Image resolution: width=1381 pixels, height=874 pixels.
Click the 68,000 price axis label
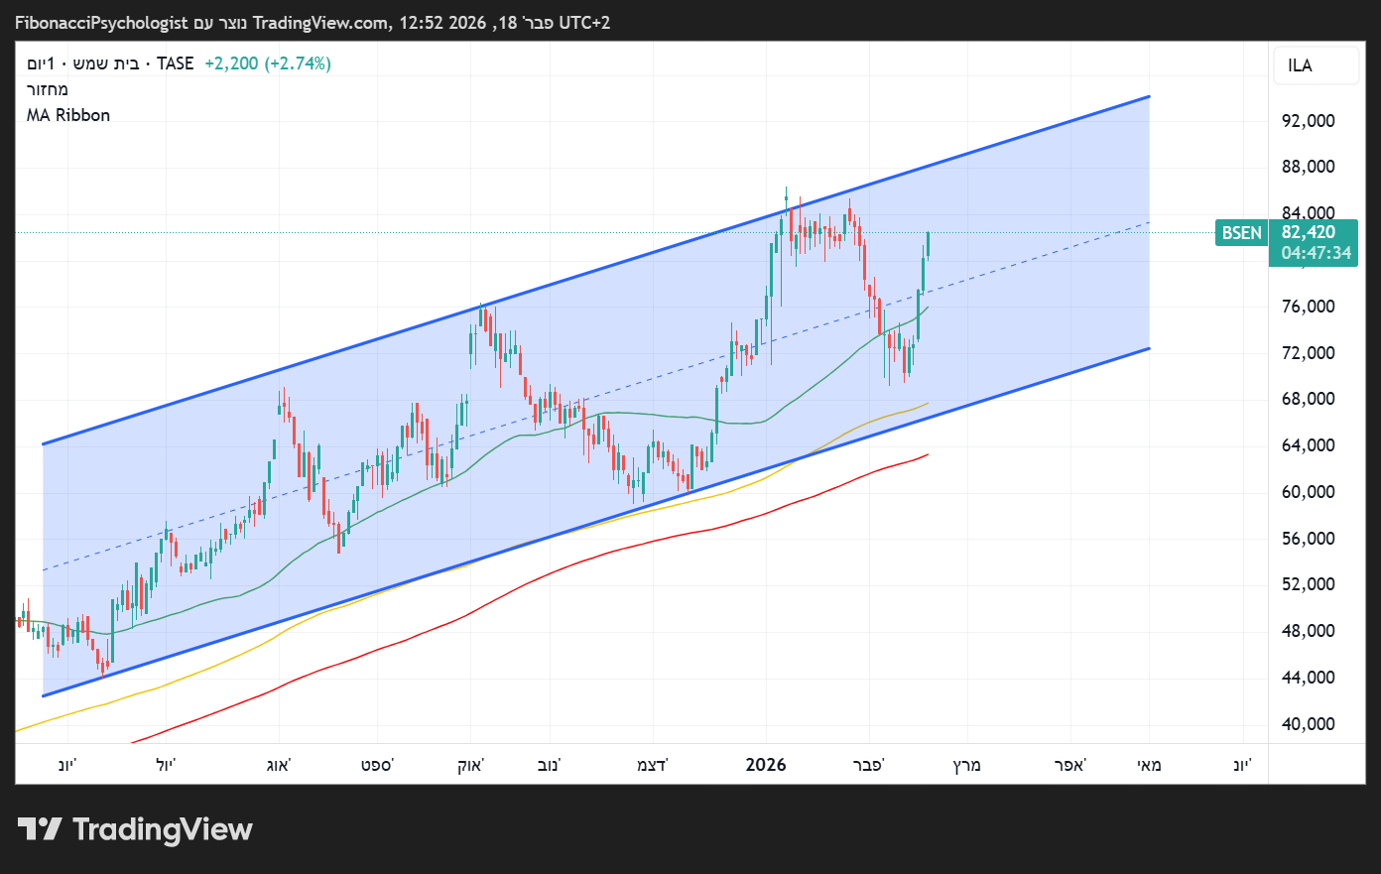pyautogui.click(x=1308, y=399)
